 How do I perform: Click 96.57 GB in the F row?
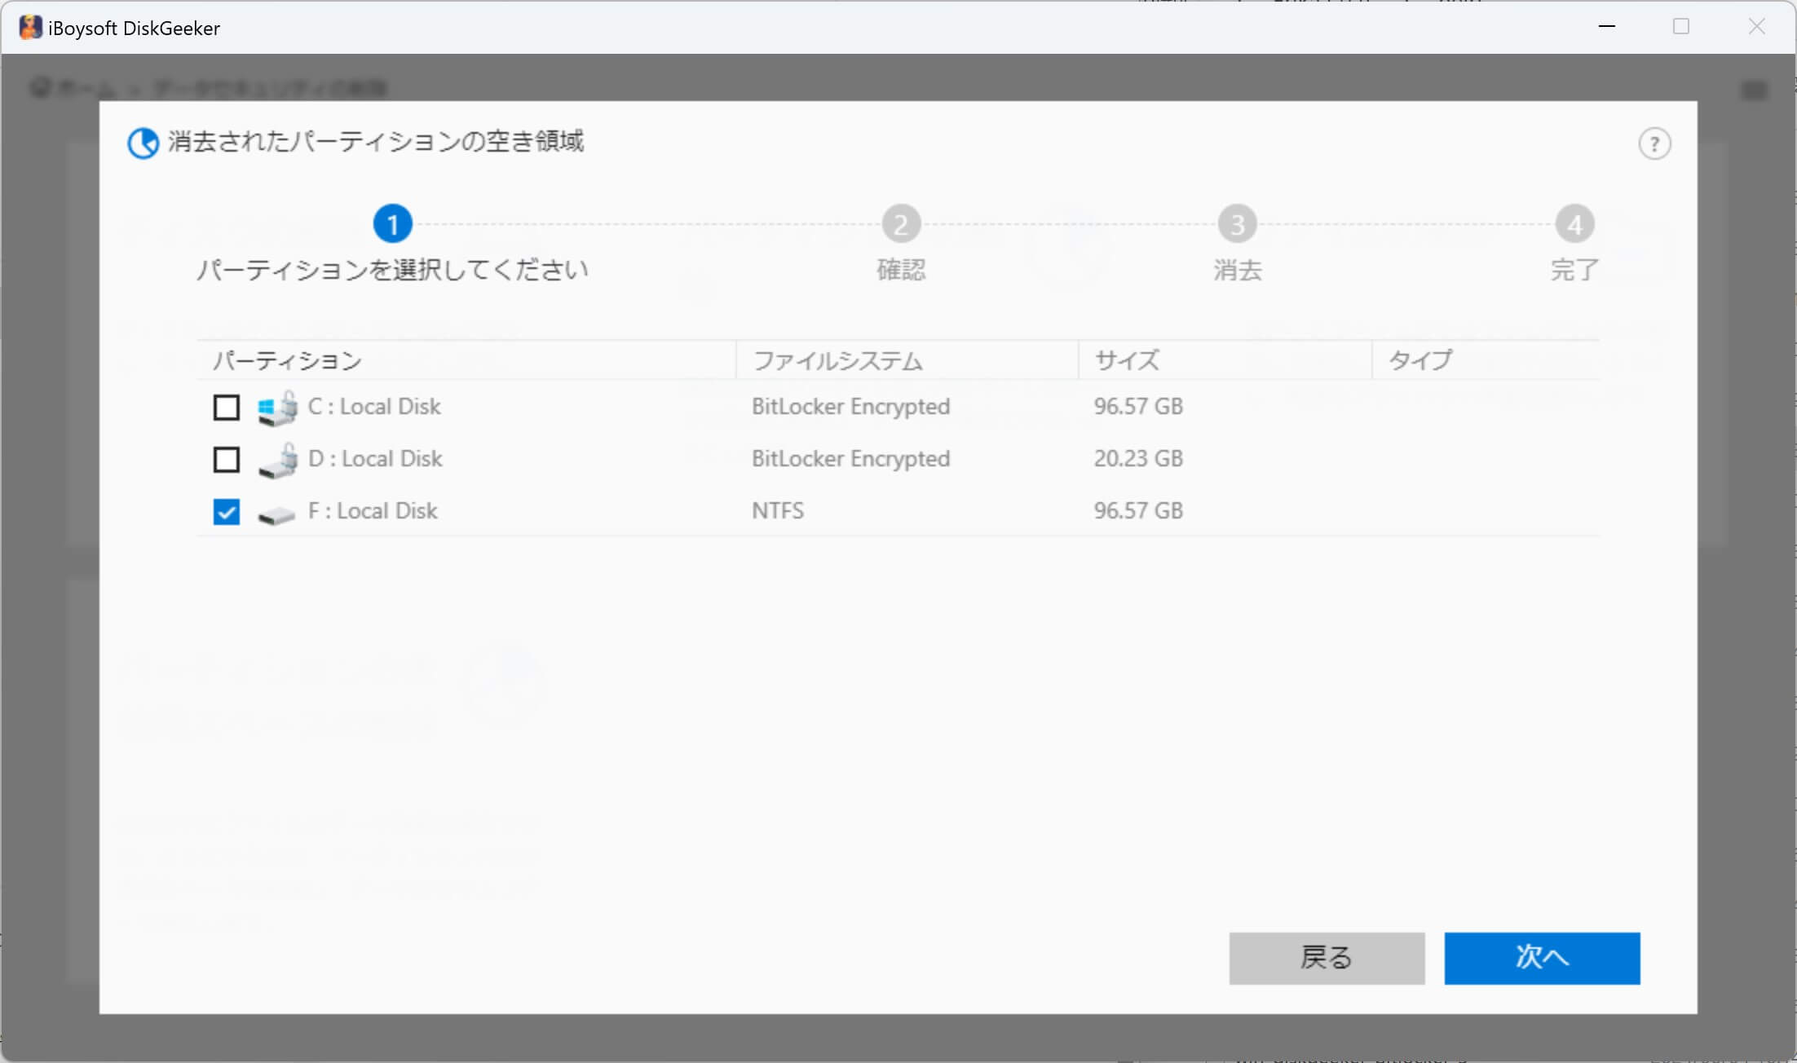[1138, 511]
